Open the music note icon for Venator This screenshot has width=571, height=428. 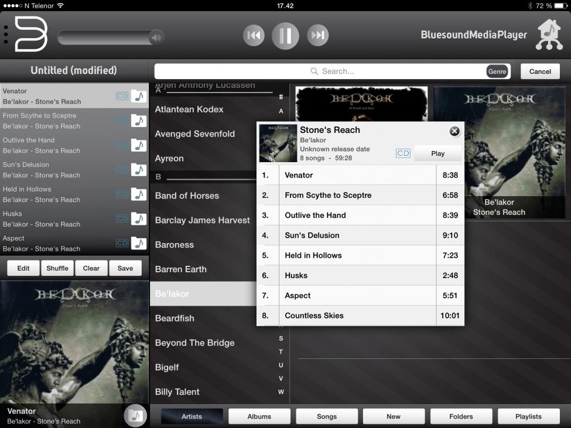point(139,97)
